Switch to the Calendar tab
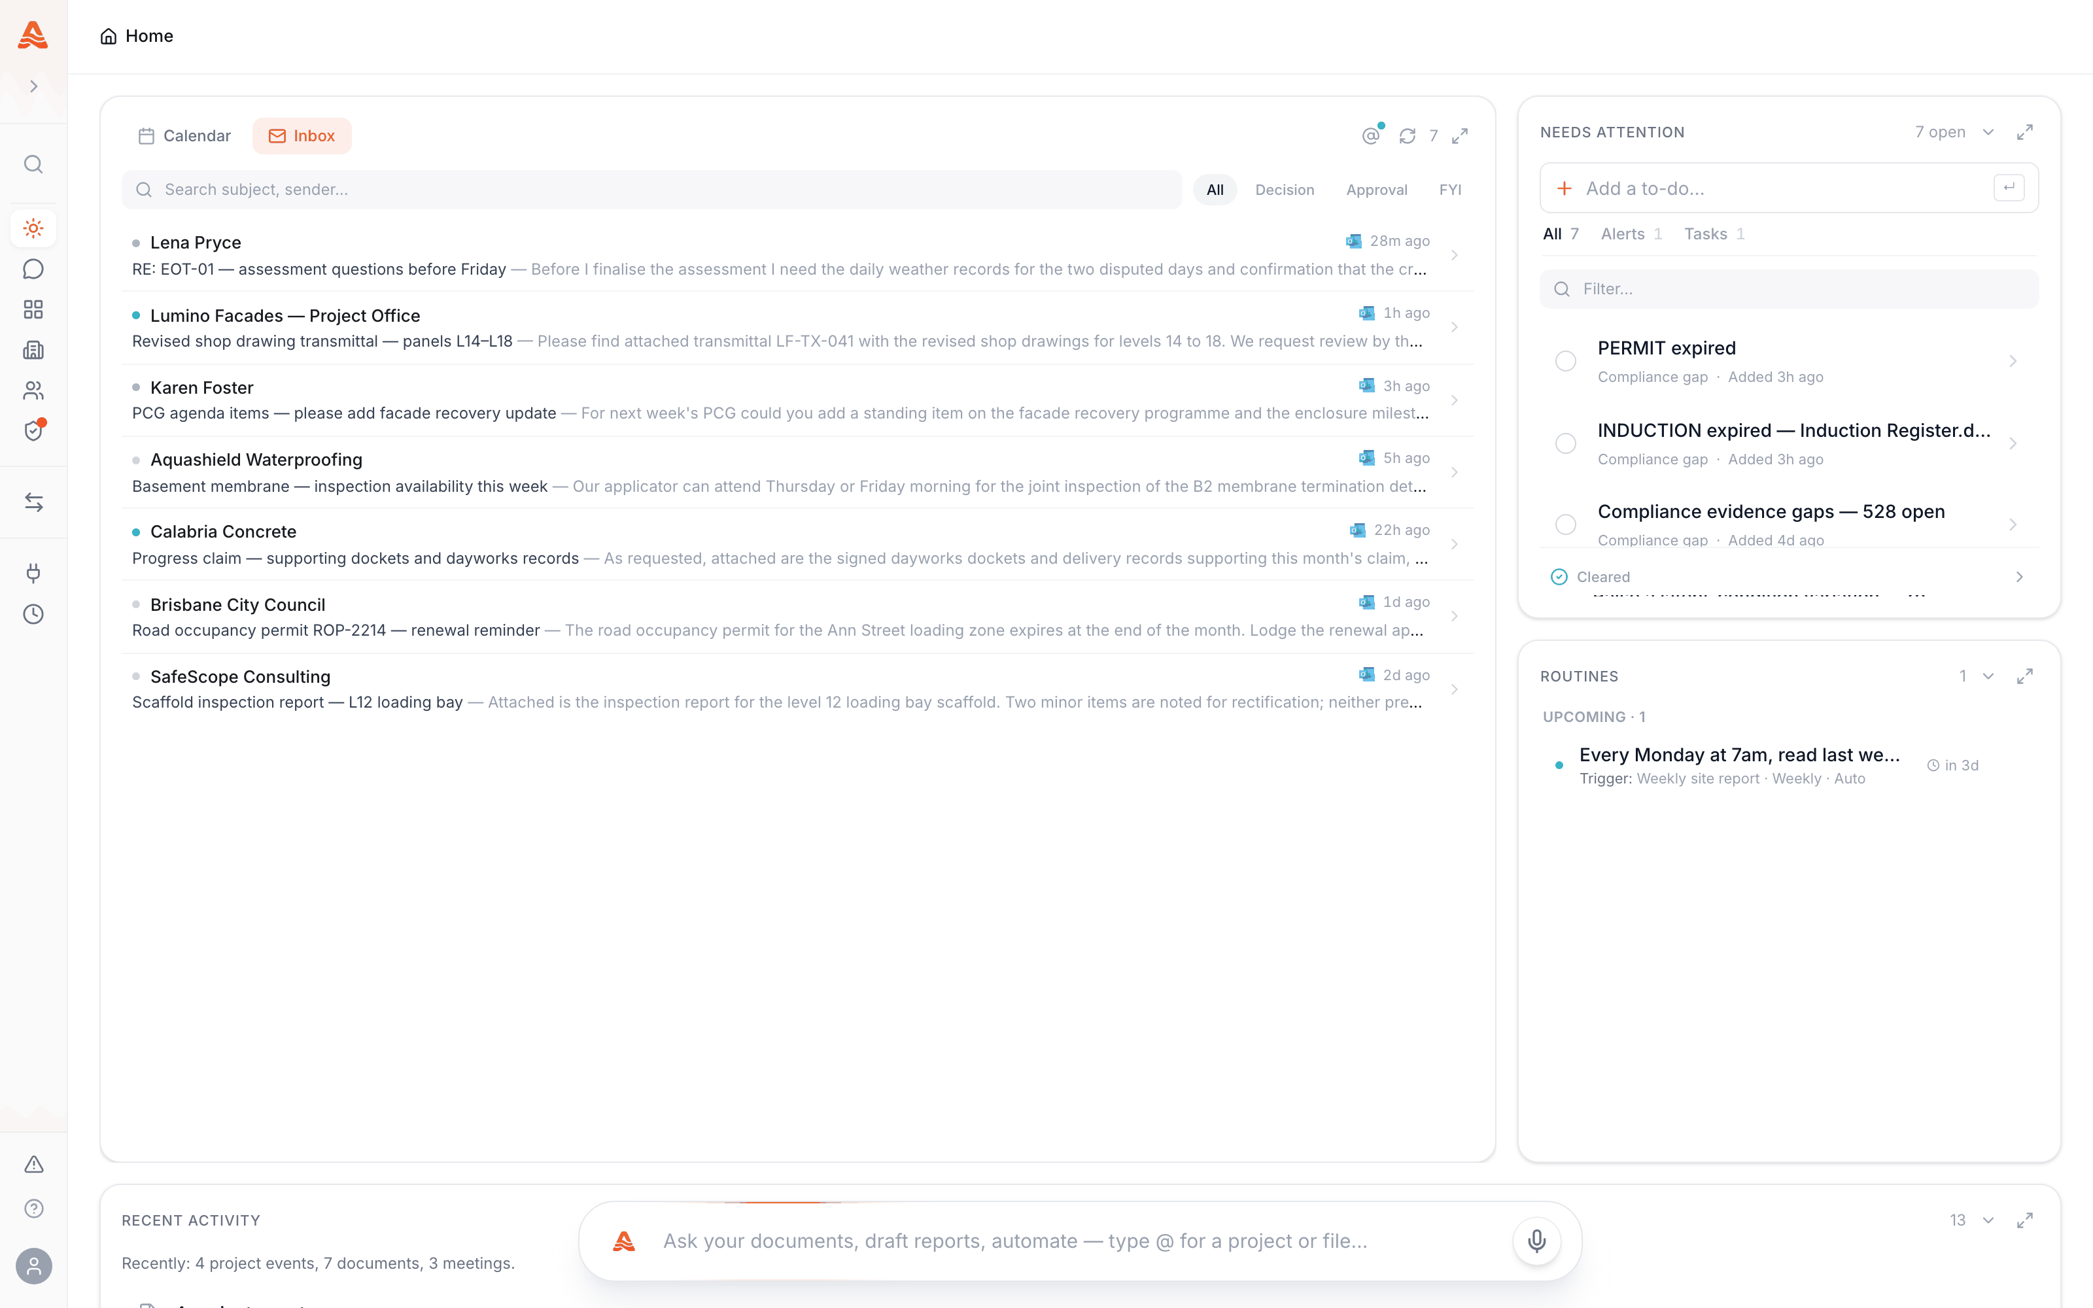Viewport: 2093px width, 1308px height. [x=185, y=136]
